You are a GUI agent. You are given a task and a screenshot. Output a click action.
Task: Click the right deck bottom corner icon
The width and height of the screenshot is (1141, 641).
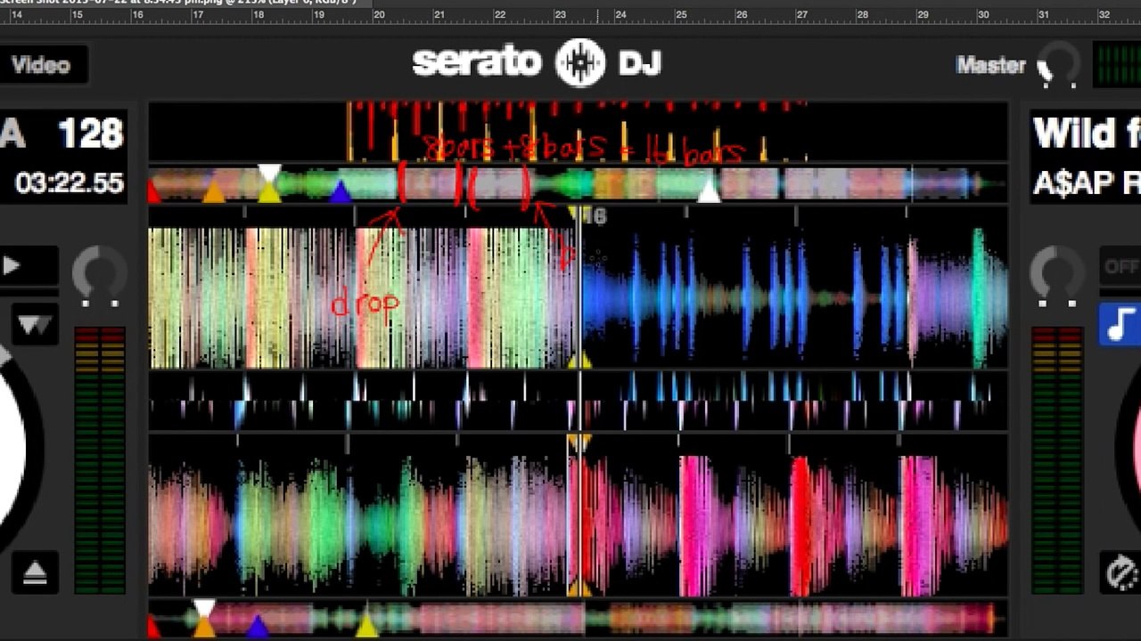click(x=1122, y=572)
